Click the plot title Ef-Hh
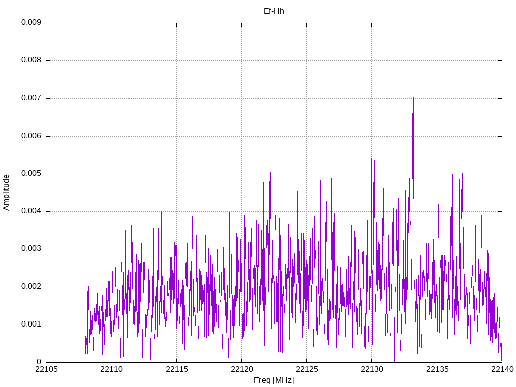Viewport: 516px width, 387px height. [x=274, y=11]
